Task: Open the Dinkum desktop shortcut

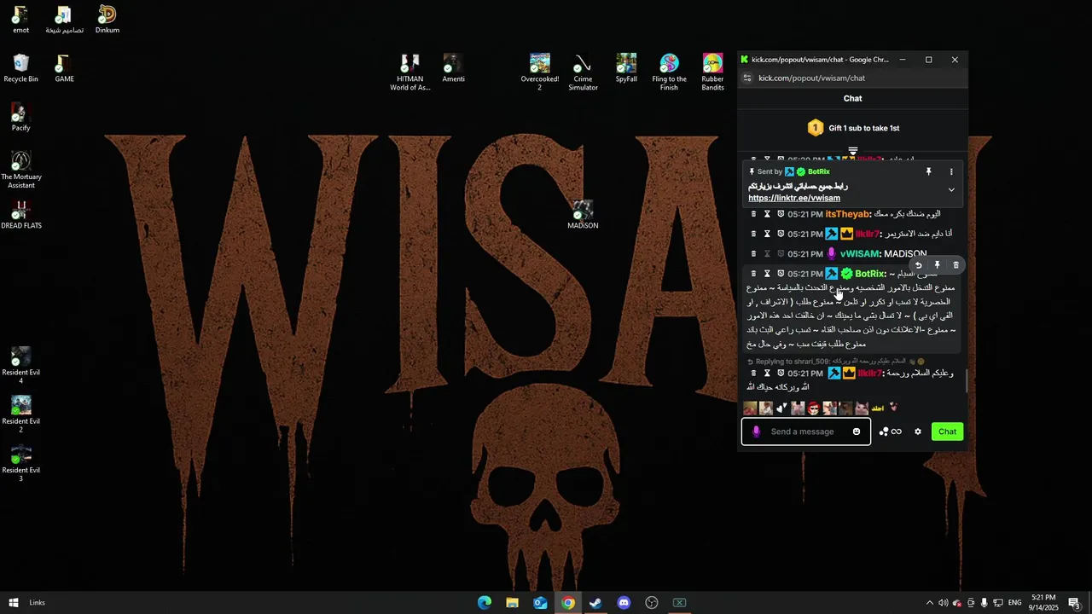Action: pos(107,20)
